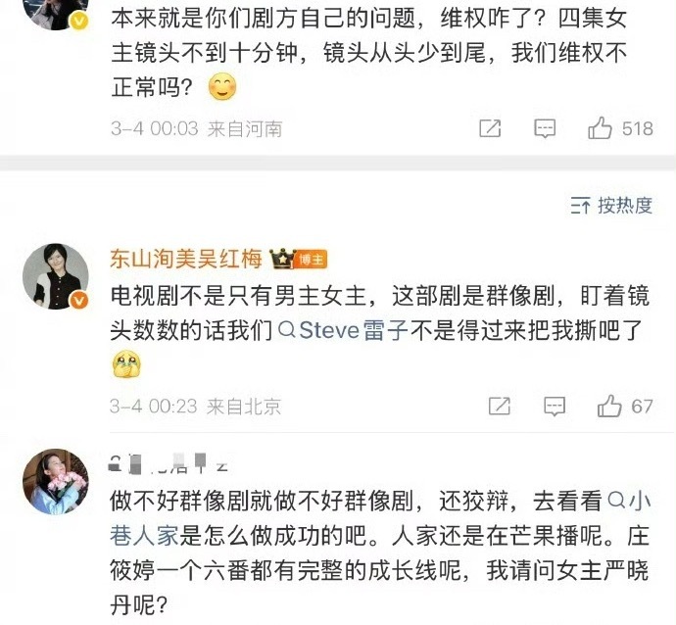This screenshot has width=676, height=625.
Task: Click the blurred commenter username
Action: pyautogui.click(x=169, y=463)
